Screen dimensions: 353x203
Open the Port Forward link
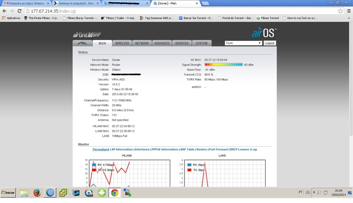[218, 149]
